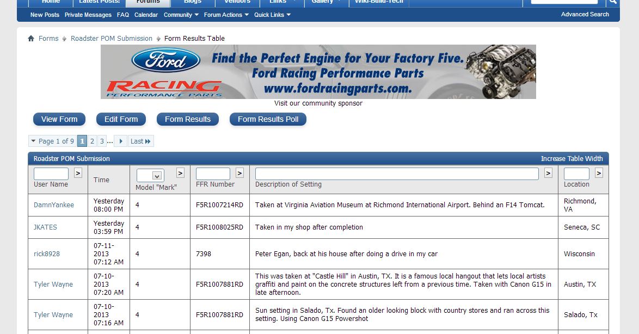The width and height of the screenshot is (639, 334).
Task: Open the Forums tab
Action: coord(148,2)
